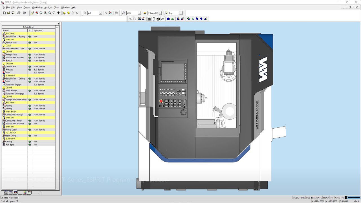Click the simulation save icon

point(139,19)
